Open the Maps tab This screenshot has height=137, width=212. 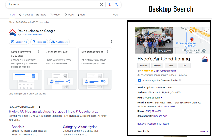click(x=69, y=15)
